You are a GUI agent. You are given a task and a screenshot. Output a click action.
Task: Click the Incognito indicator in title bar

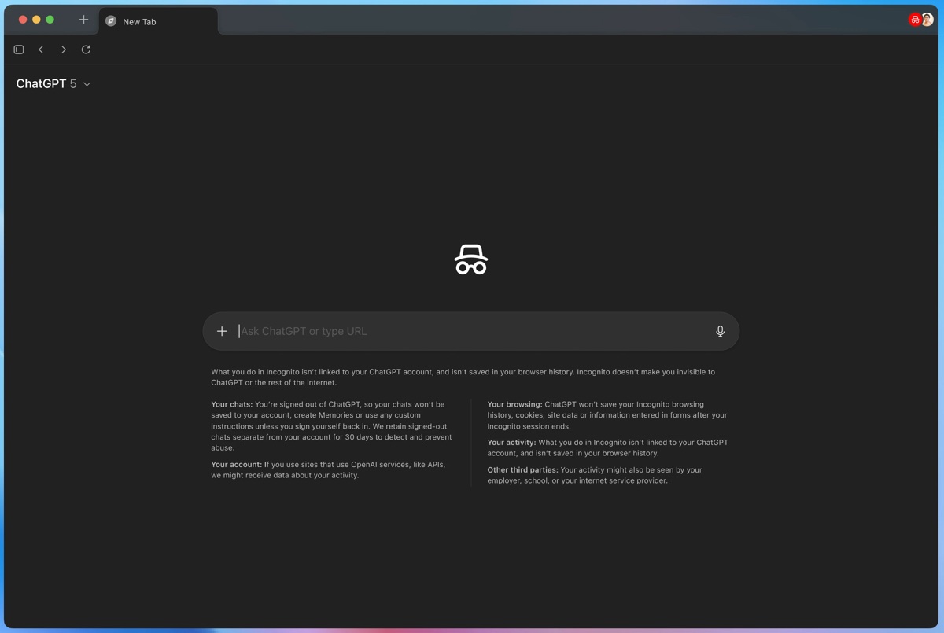click(915, 20)
